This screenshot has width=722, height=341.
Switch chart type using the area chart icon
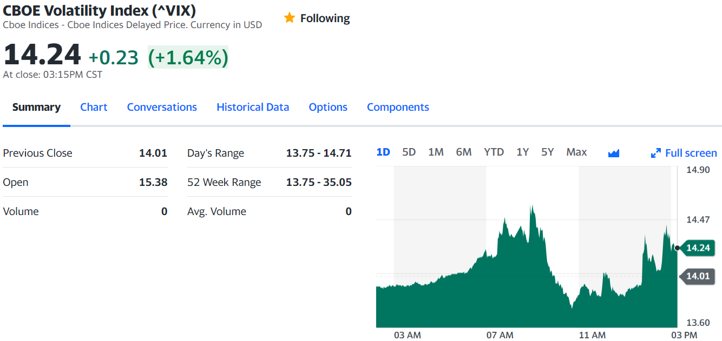pyautogui.click(x=613, y=153)
